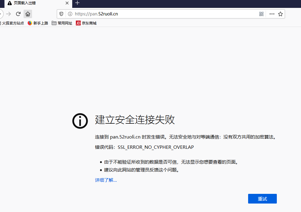Viewport: 301px width, 212px height.
Task: Toggle the tracking protection shield
Action: pos(61,14)
